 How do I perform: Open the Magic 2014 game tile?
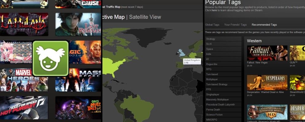click(x=85, y=52)
